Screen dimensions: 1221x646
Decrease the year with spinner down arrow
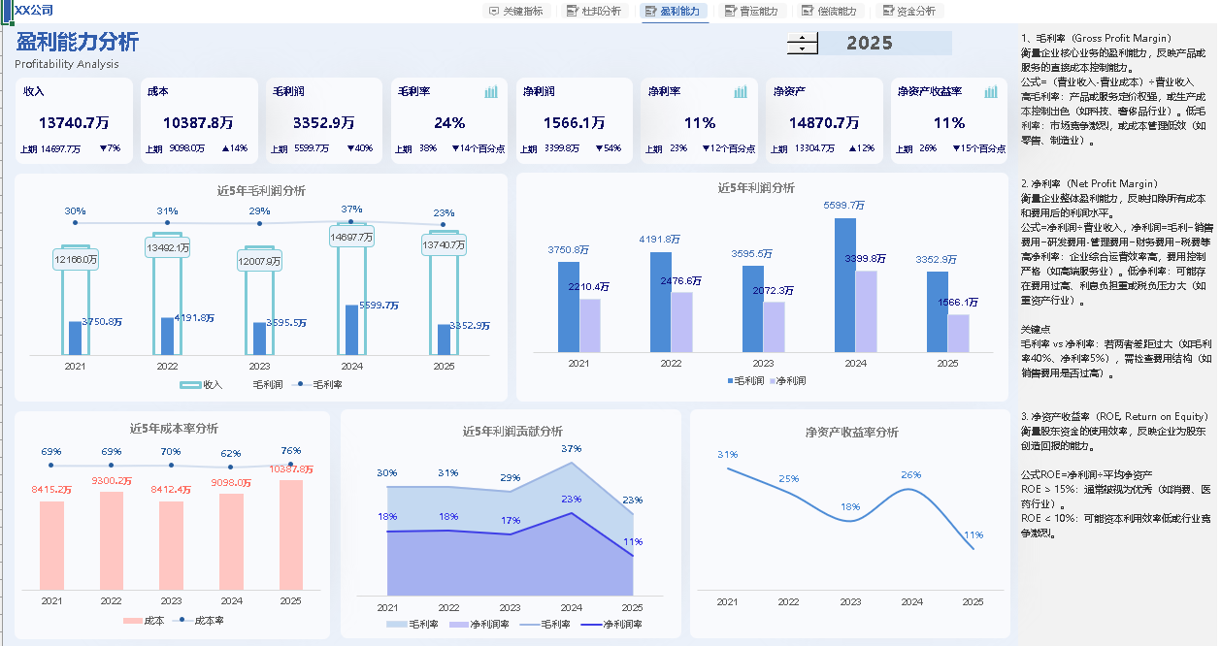click(802, 49)
